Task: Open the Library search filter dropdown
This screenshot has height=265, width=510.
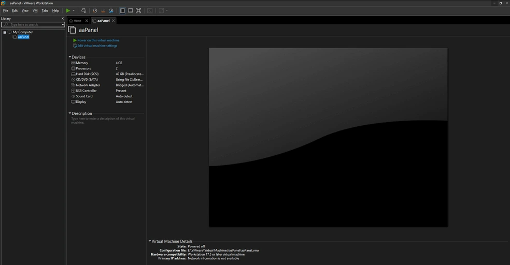Action: coord(63,24)
